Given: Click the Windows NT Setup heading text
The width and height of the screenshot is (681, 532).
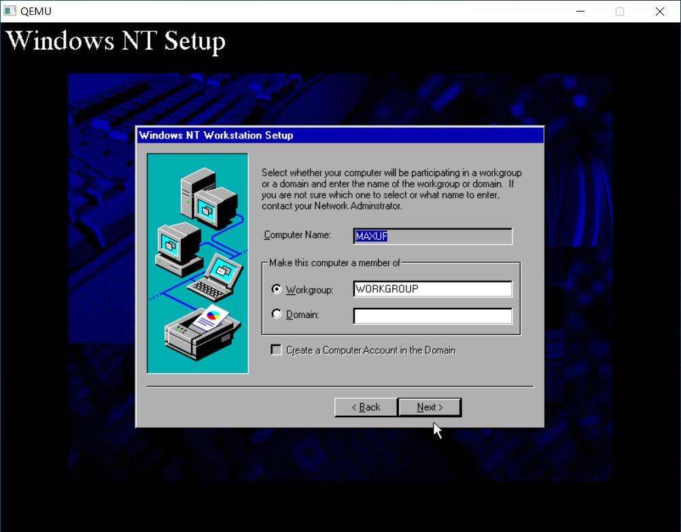Looking at the screenshot, I should 116,41.
